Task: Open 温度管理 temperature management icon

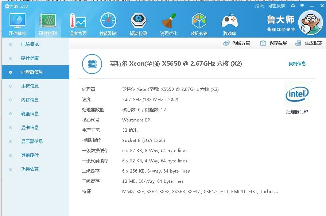Action: pyautogui.click(x=78, y=21)
